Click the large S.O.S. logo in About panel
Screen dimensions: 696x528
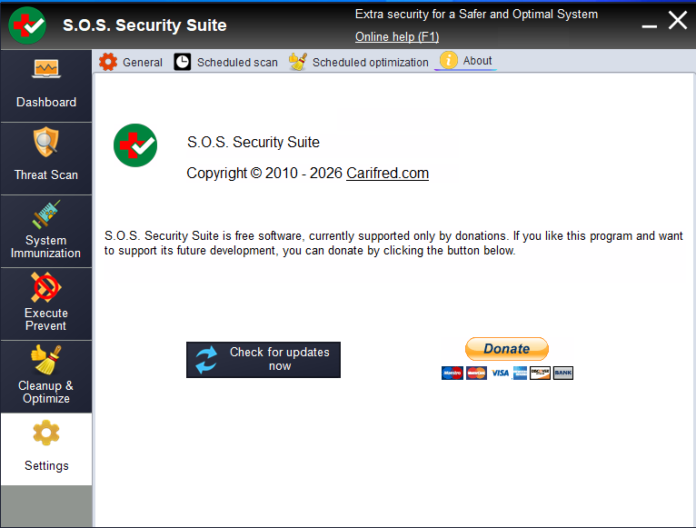click(135, 145)
